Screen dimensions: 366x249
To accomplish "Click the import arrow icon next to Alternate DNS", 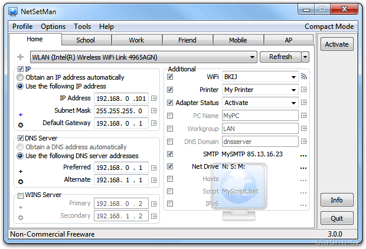I will coord(154,180).
